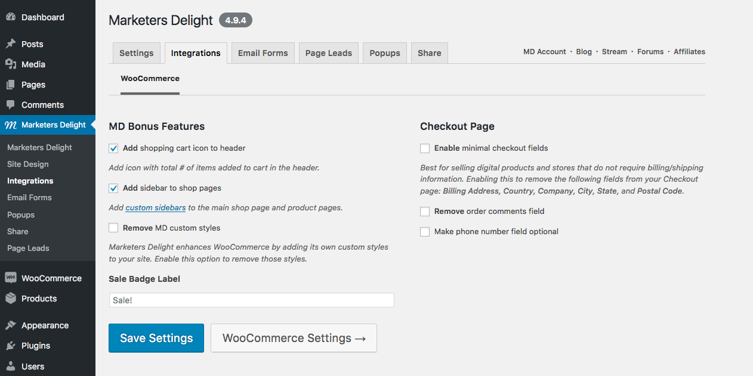The image size is (753, 376).
Task: Click the Users person icon
Action: (x=10, y=366)
